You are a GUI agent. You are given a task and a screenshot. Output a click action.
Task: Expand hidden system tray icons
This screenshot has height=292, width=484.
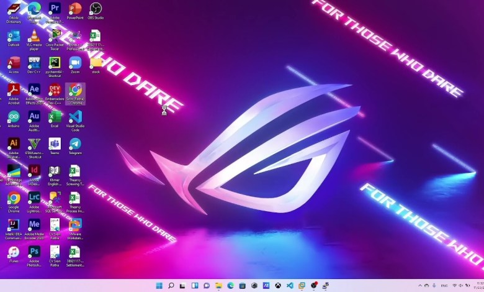pyautogui.click(x=420, y=286)
